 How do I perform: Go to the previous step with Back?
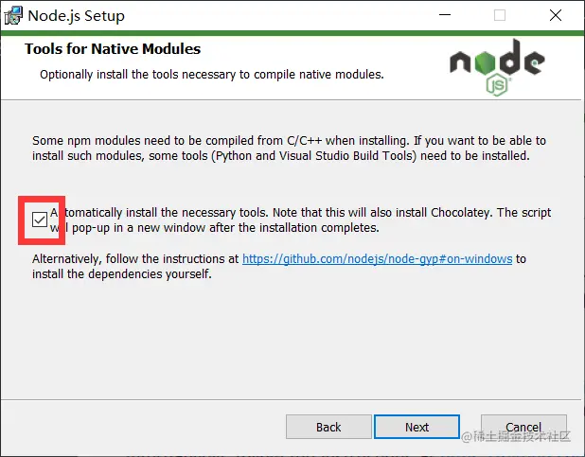(x=328, y=427)
